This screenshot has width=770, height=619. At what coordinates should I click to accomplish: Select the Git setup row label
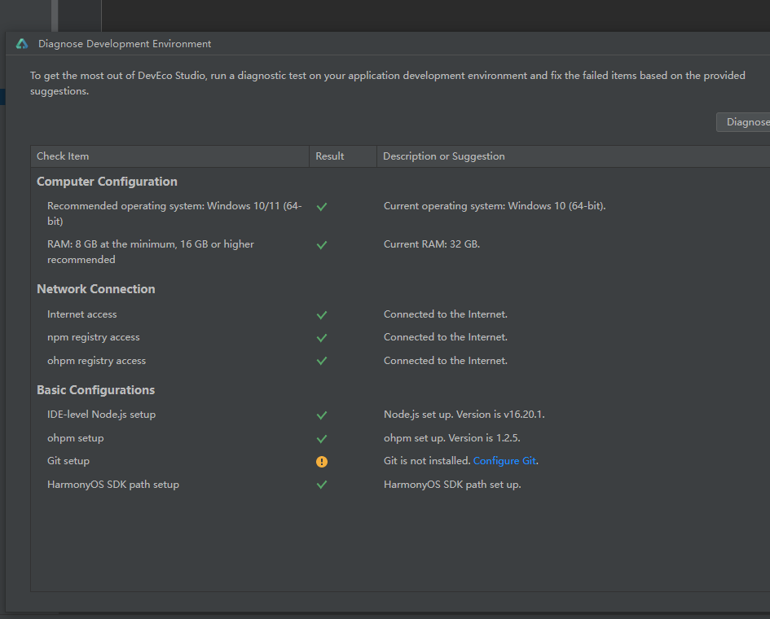(68, 461)
